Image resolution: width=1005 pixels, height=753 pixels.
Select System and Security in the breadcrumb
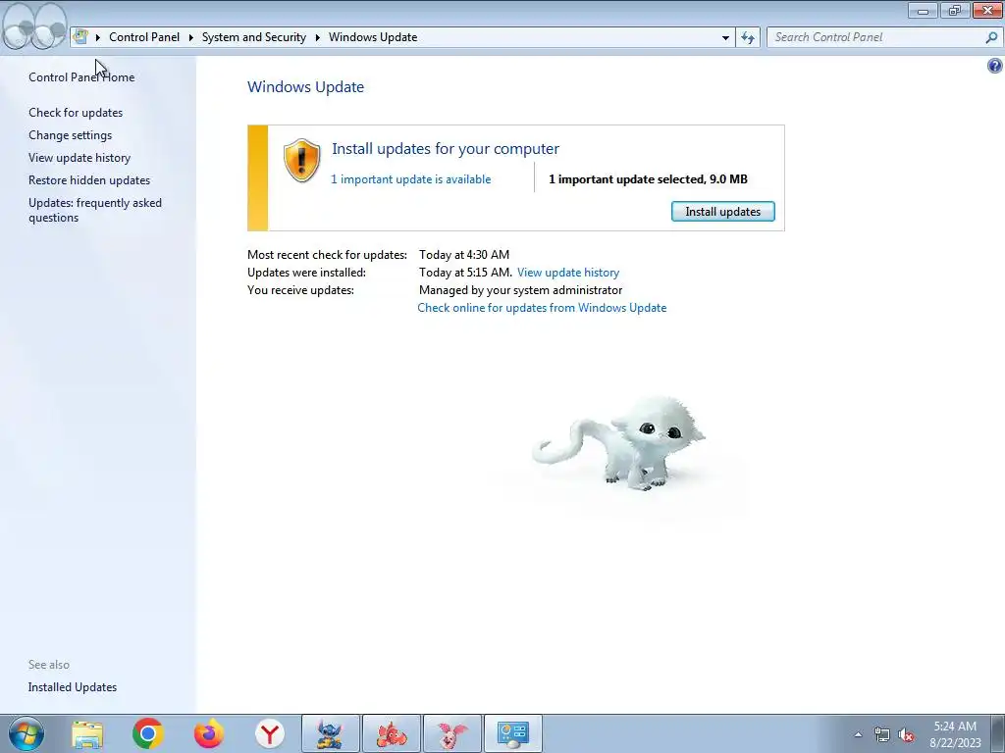pos(254,37)
